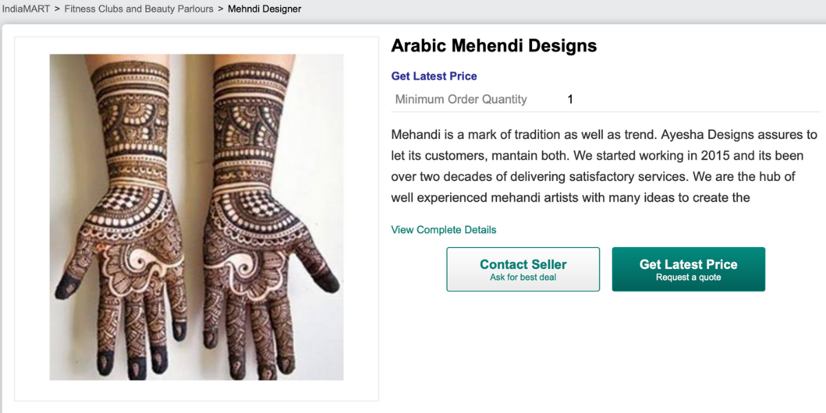Click the description's last line about mehandi artists
This screenshot has height=413, width=826.
tap(570, 198)
